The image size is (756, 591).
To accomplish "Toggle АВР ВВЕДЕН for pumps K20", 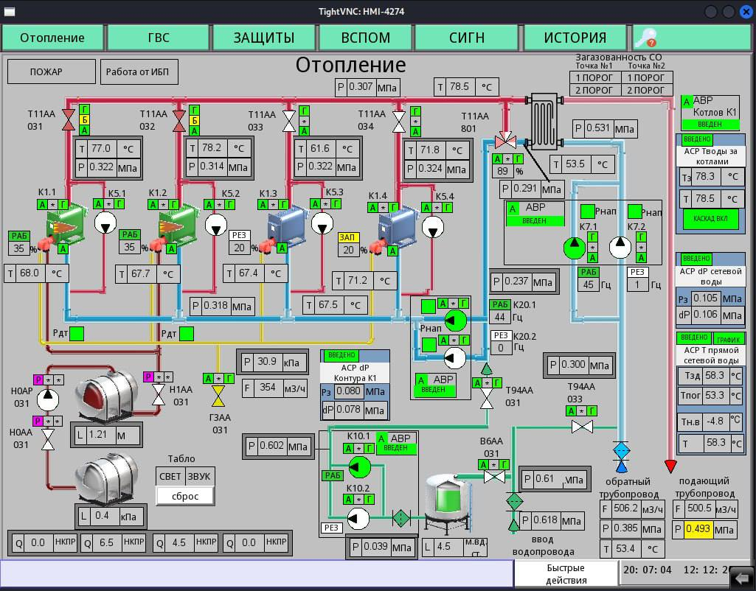I will (x=434, y=390).
